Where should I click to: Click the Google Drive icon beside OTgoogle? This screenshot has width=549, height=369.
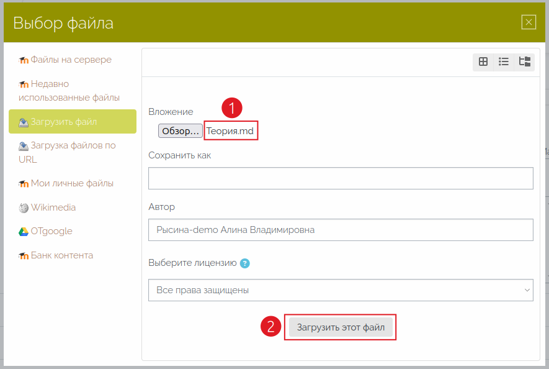pos(24,232)
